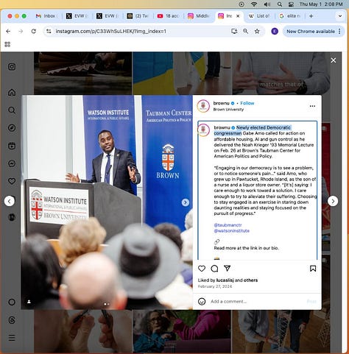Open the Explore compass icon
349x354 pixels.
coord(12,128)
